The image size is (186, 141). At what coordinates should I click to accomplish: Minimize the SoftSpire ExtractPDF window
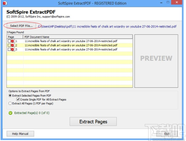pyautogui.click(x=161, y=3)
